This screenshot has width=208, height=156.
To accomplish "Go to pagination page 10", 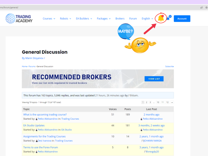I will [x=158, y=102].
